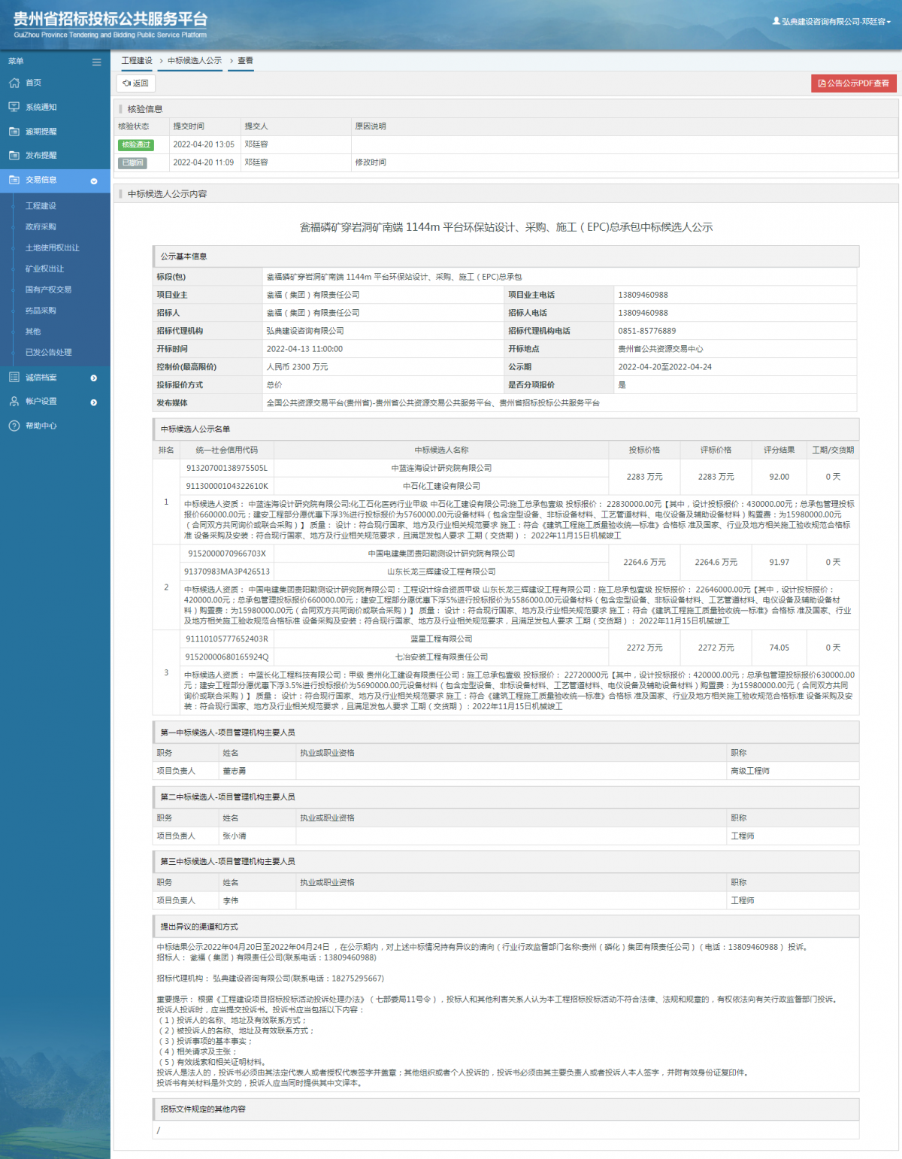Click bid price 2264.6 万元 in 投标价格 column
902x1159 pixels.
point(644,562)
